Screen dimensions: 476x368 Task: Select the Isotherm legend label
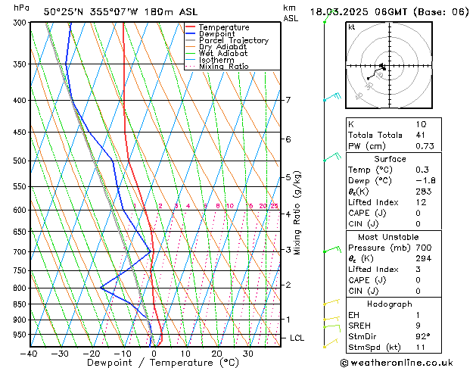coord(216,60)
